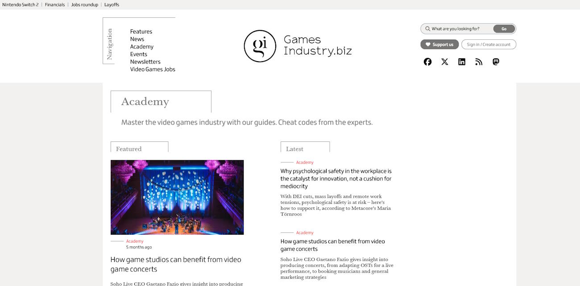Open the Facebook social icon

click(x=427, y=62)
